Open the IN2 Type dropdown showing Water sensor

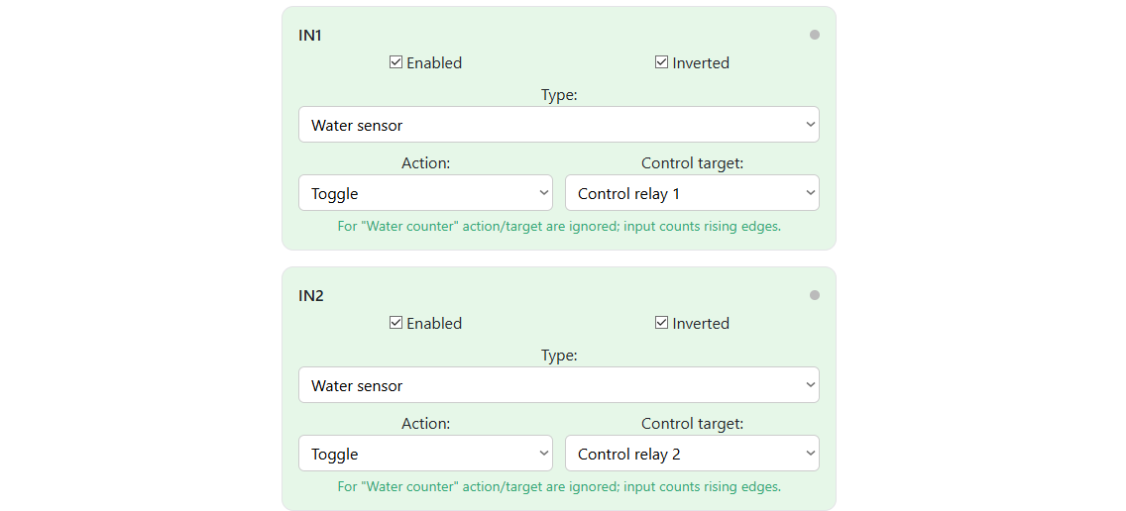559,385
